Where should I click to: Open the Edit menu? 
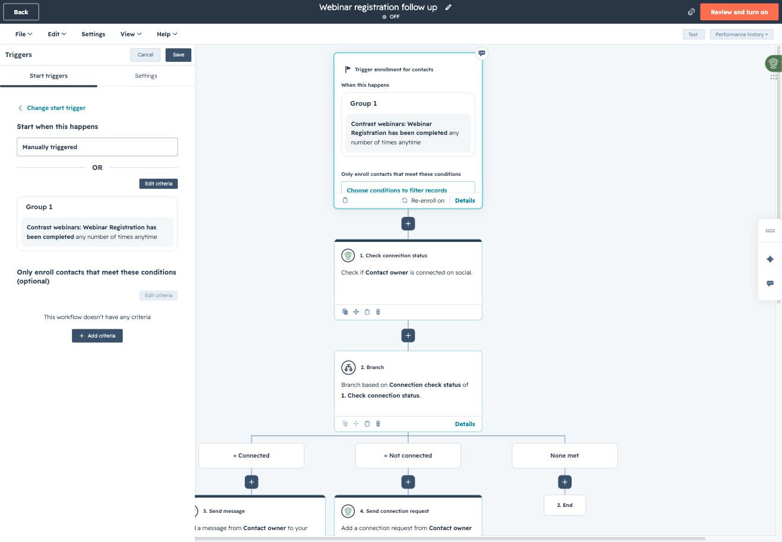[x=57, y=34]
